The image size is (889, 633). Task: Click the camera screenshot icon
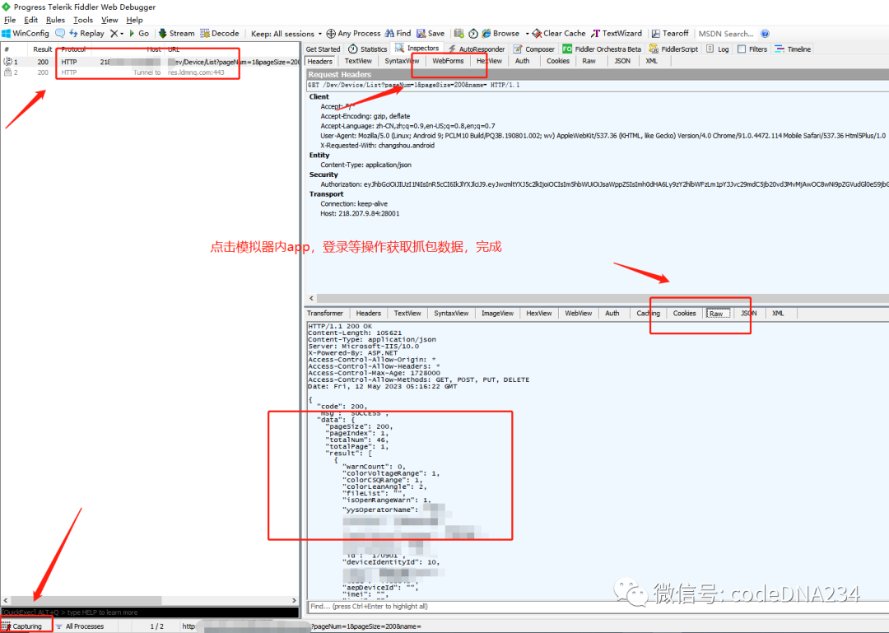pos(459,34)
